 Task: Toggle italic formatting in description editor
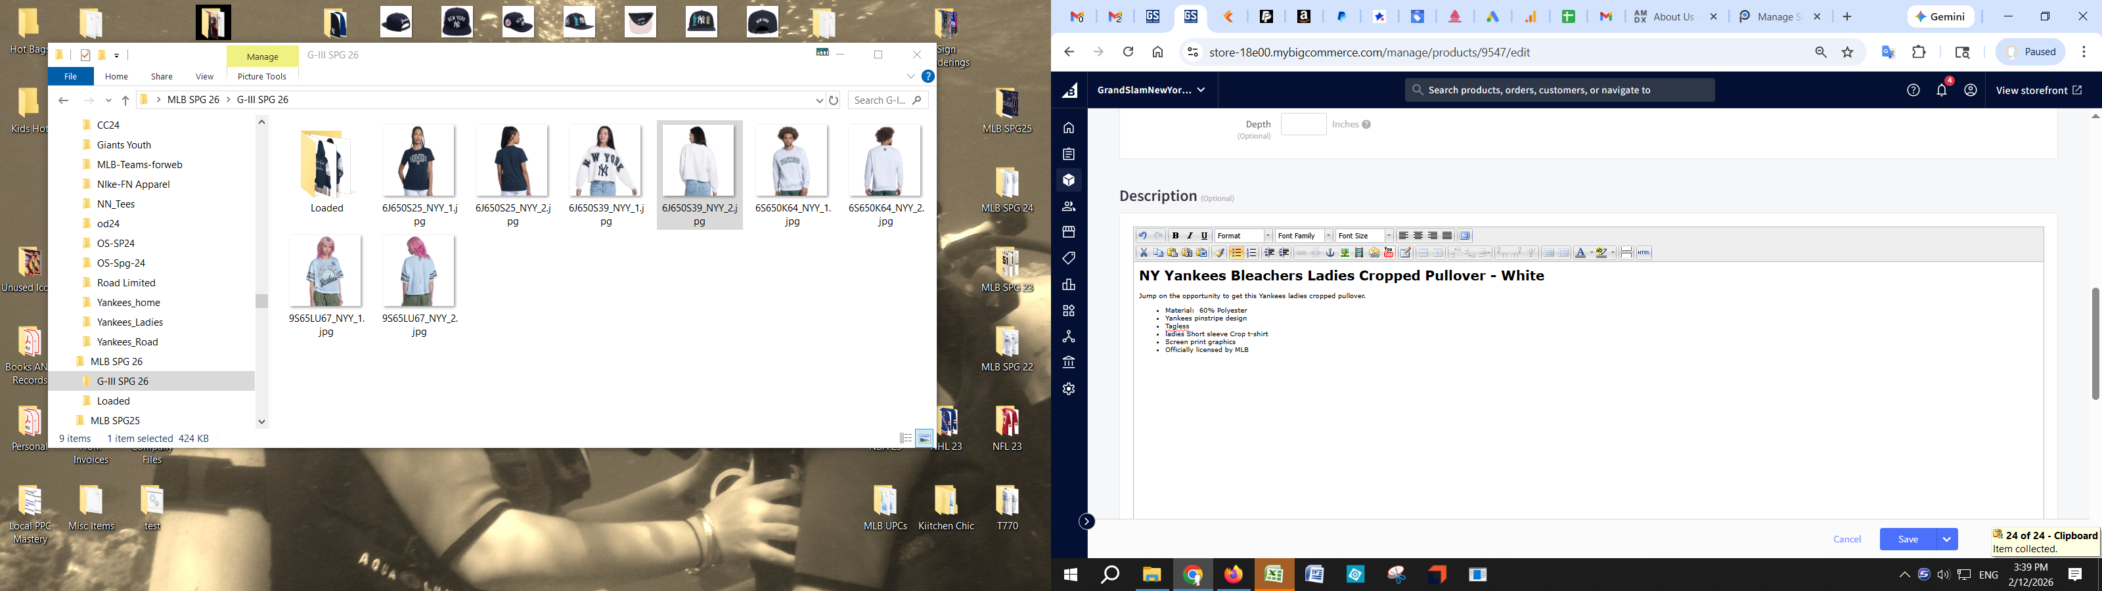tap(1190, 236)
